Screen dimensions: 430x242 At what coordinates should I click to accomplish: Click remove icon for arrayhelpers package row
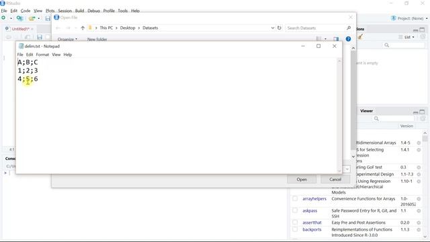point(419,199)
